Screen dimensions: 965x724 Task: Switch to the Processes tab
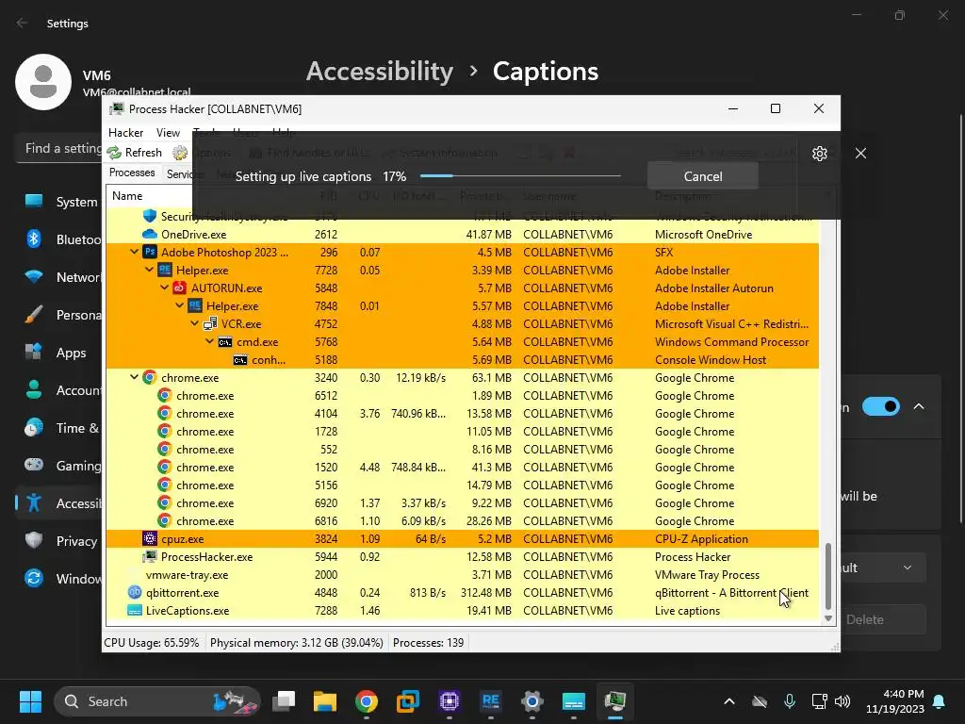click(132, 173)
